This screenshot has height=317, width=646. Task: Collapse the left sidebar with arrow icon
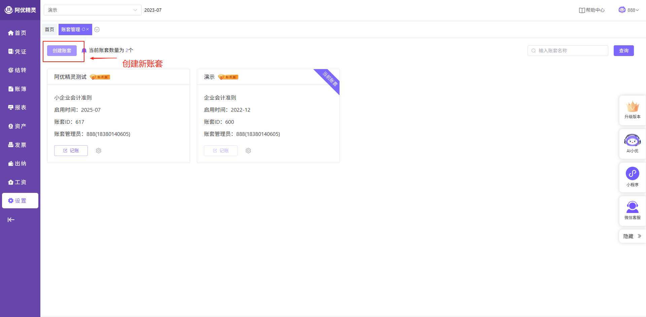click(x=11, y=220)
